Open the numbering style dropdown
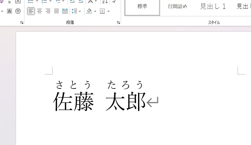The image size is (251, 145). coord(50,1)
